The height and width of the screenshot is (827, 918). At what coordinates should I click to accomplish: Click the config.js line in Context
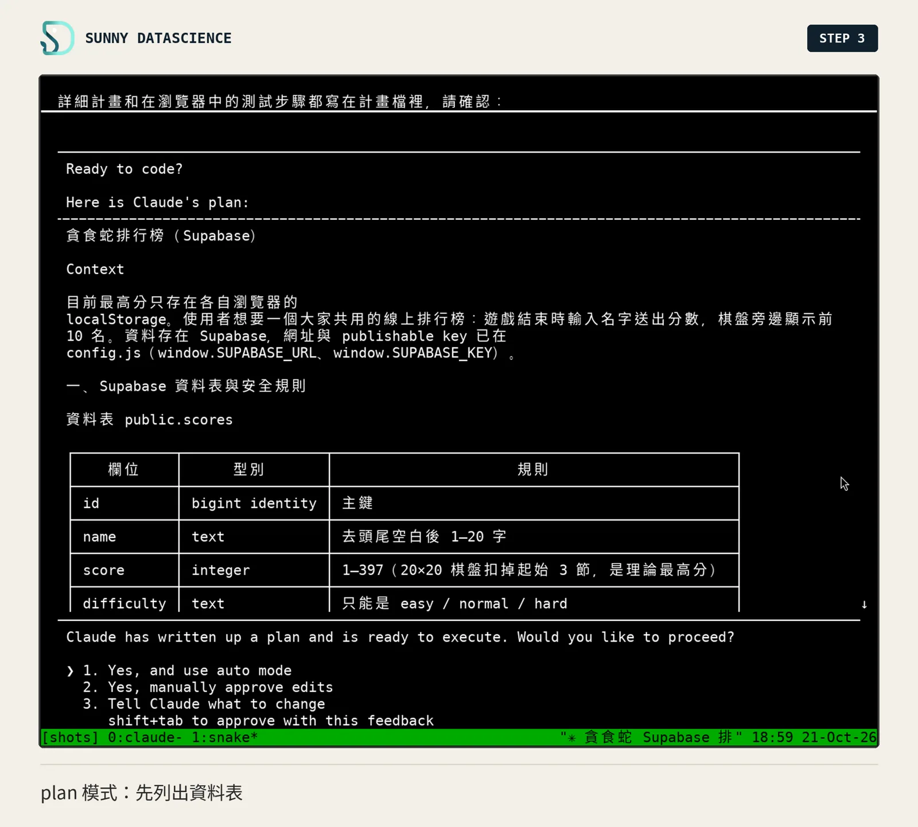click(x=292, y=352)
